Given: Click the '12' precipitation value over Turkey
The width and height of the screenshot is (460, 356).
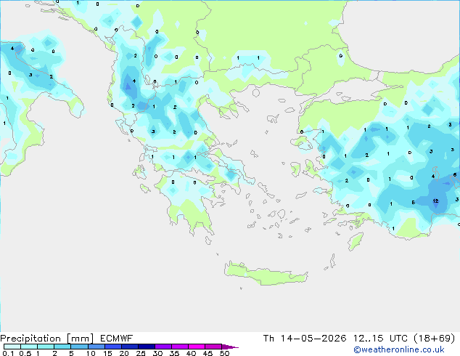Looking at the screenshot, I should [x=435, y=201].
